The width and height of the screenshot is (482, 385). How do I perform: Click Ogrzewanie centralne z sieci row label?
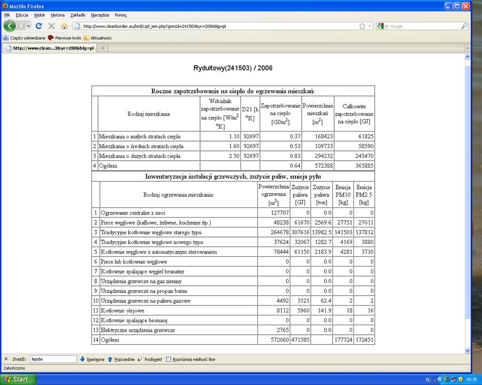point(133,213)
